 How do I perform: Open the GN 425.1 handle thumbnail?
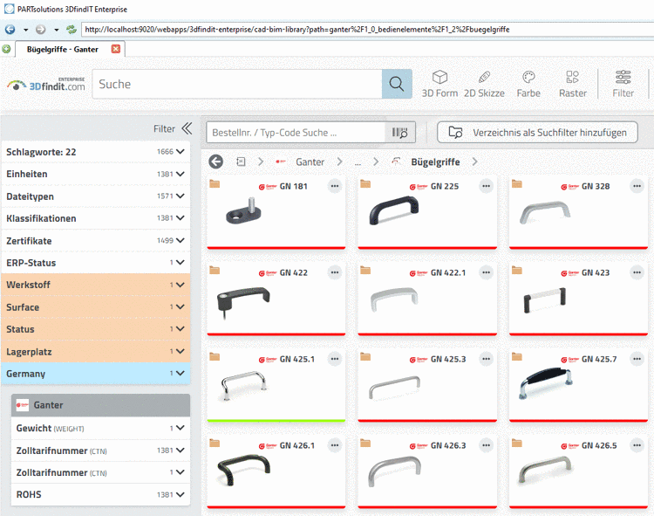tap(244, 385)
